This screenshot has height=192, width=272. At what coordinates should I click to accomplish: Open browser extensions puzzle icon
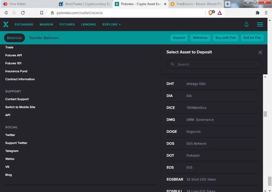(258, 13)
